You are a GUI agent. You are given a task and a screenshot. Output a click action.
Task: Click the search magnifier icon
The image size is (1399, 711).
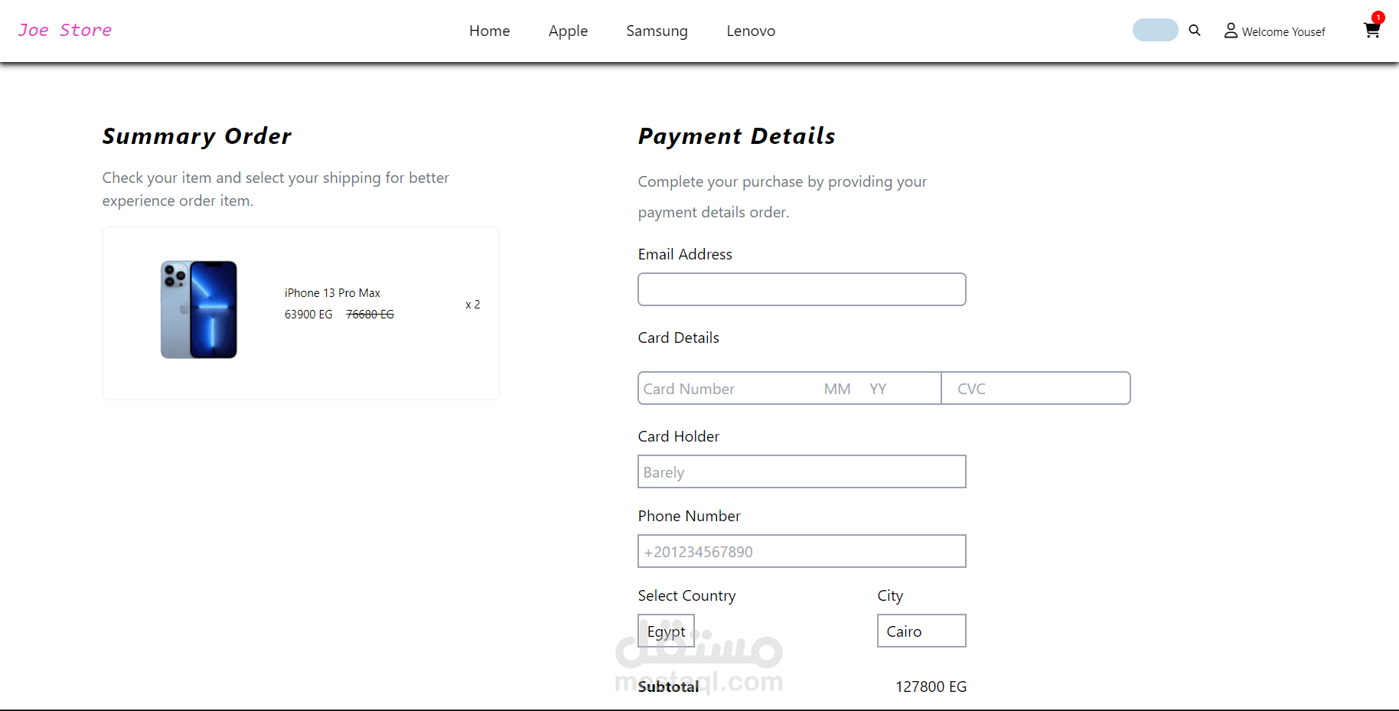click(x=1195, y=31)
